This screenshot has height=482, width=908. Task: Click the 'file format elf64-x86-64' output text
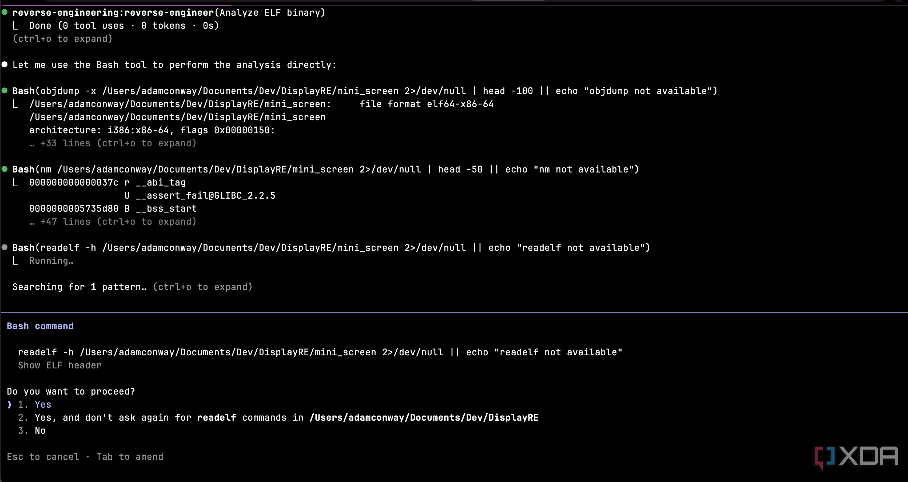tap(427, 104)
